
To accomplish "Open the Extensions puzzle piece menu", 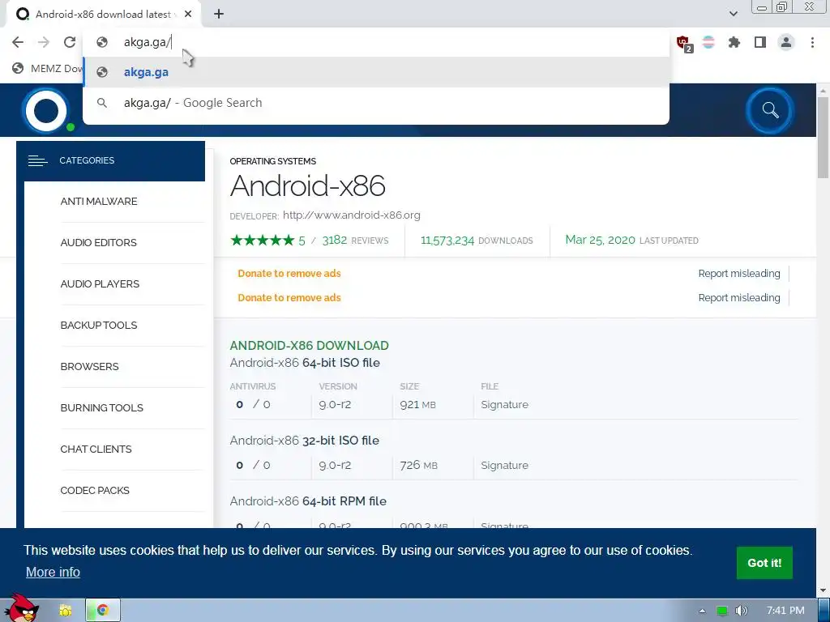I will [x=734, y=42].
